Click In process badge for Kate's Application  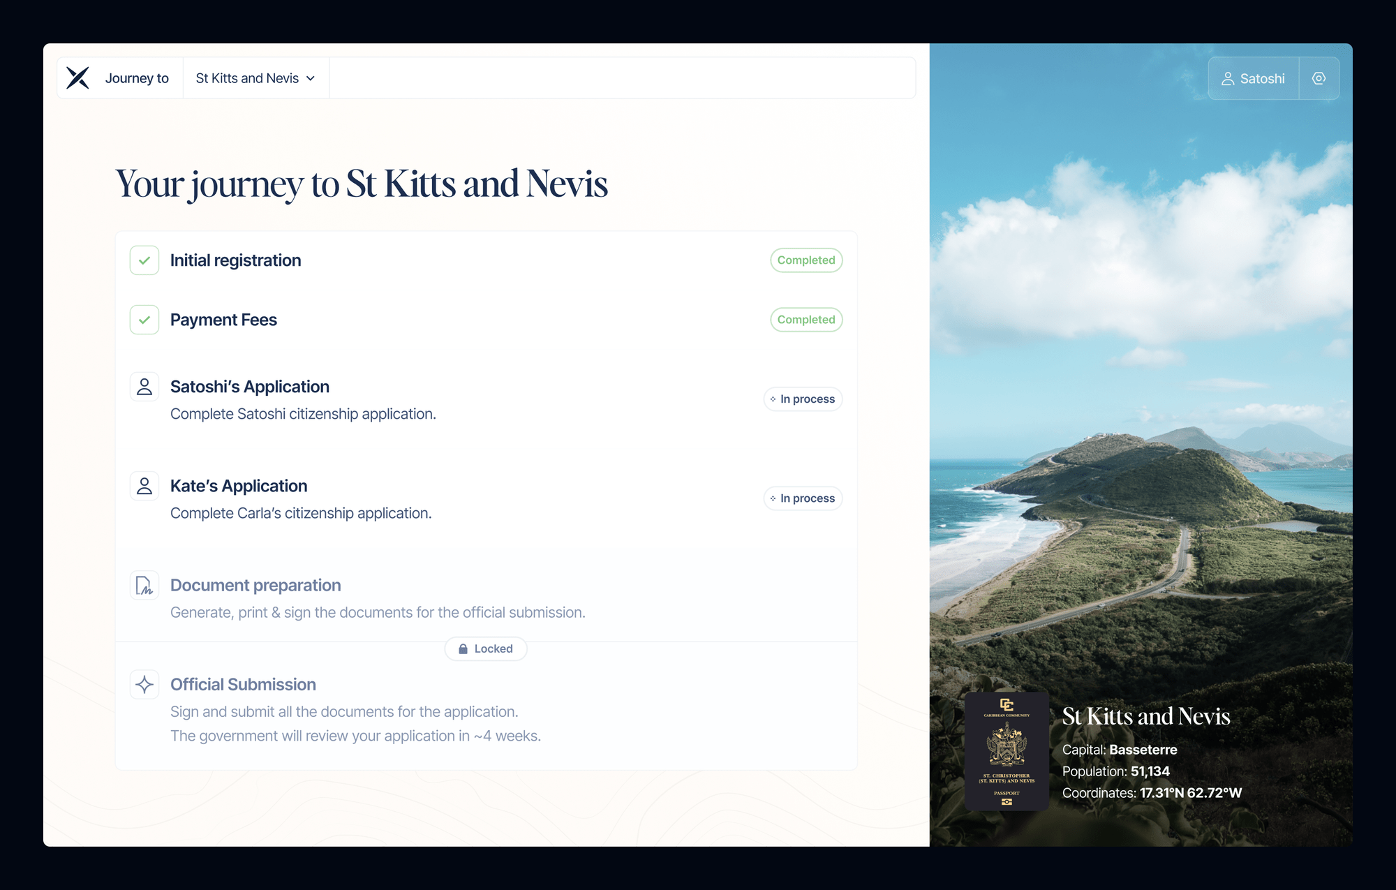(x=803, y=498)
